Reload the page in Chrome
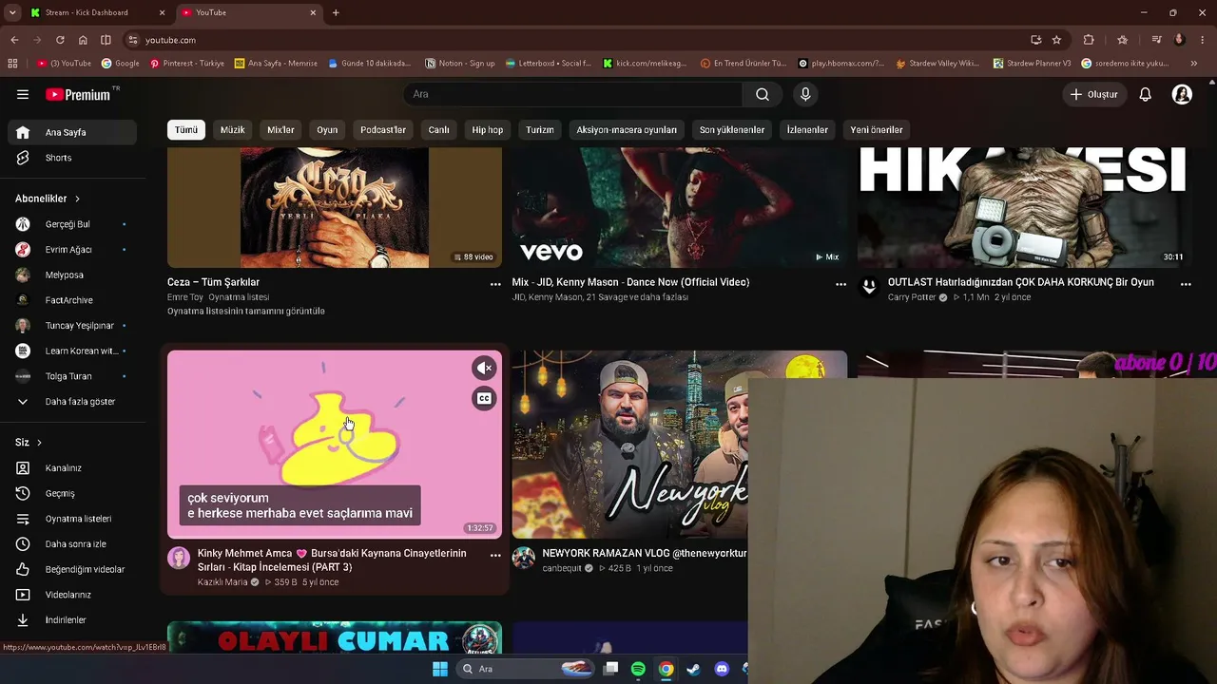1217x684 pixels. pyautogui.click(x=60, y=40)
